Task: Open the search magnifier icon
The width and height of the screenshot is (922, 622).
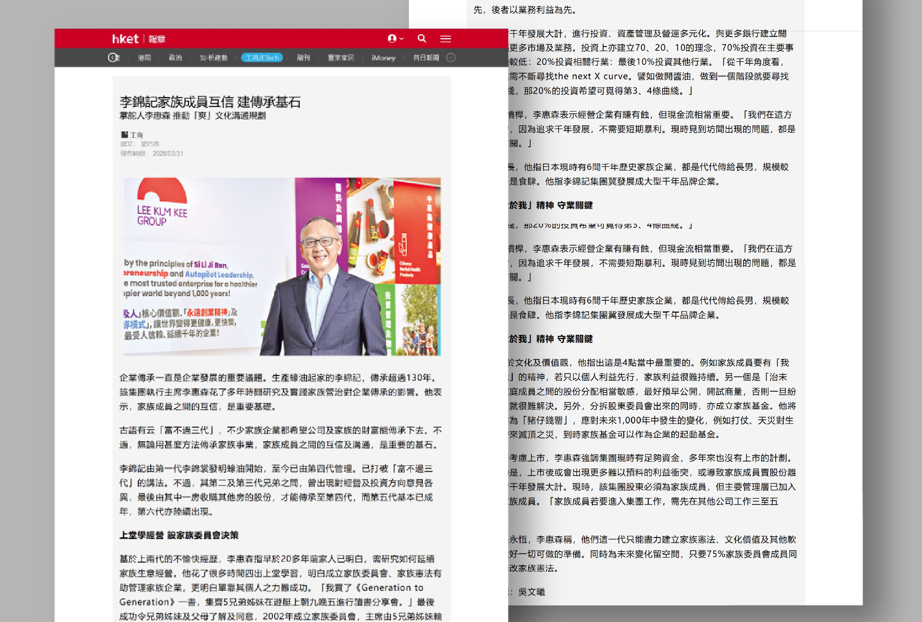Action: [422, 39]
